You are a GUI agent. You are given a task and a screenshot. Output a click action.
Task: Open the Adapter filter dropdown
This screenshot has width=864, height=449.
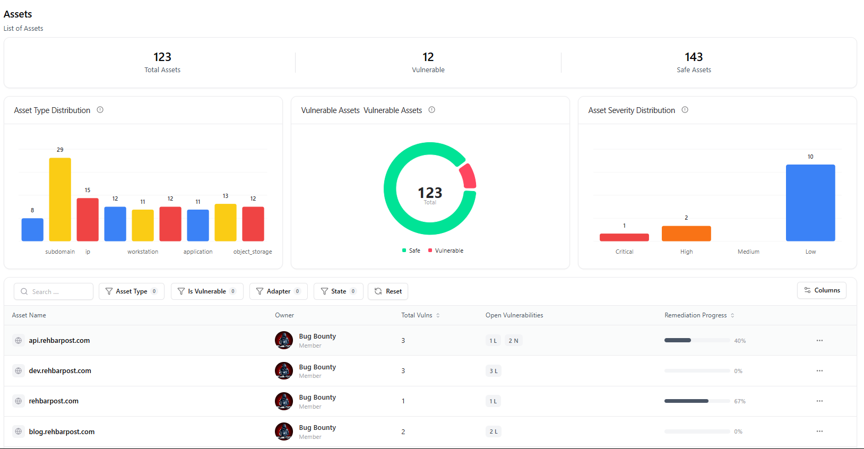(279, 291)
